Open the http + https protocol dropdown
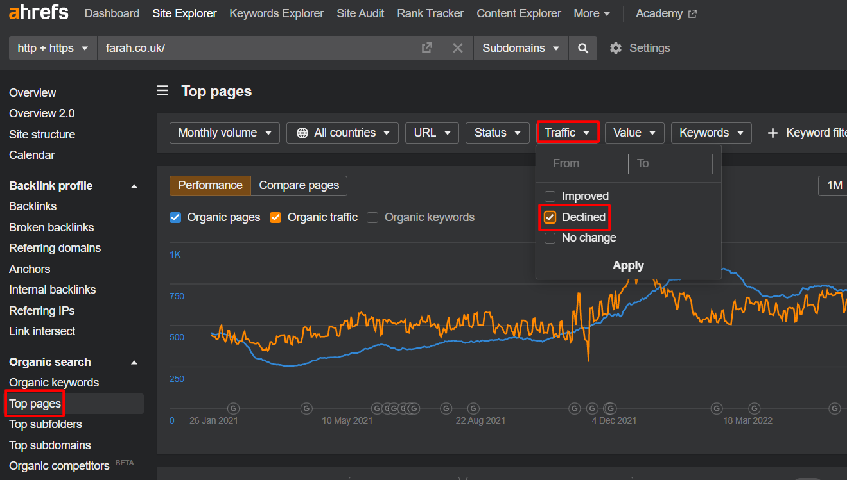This screenshot has height=480, width=847. 53,48
